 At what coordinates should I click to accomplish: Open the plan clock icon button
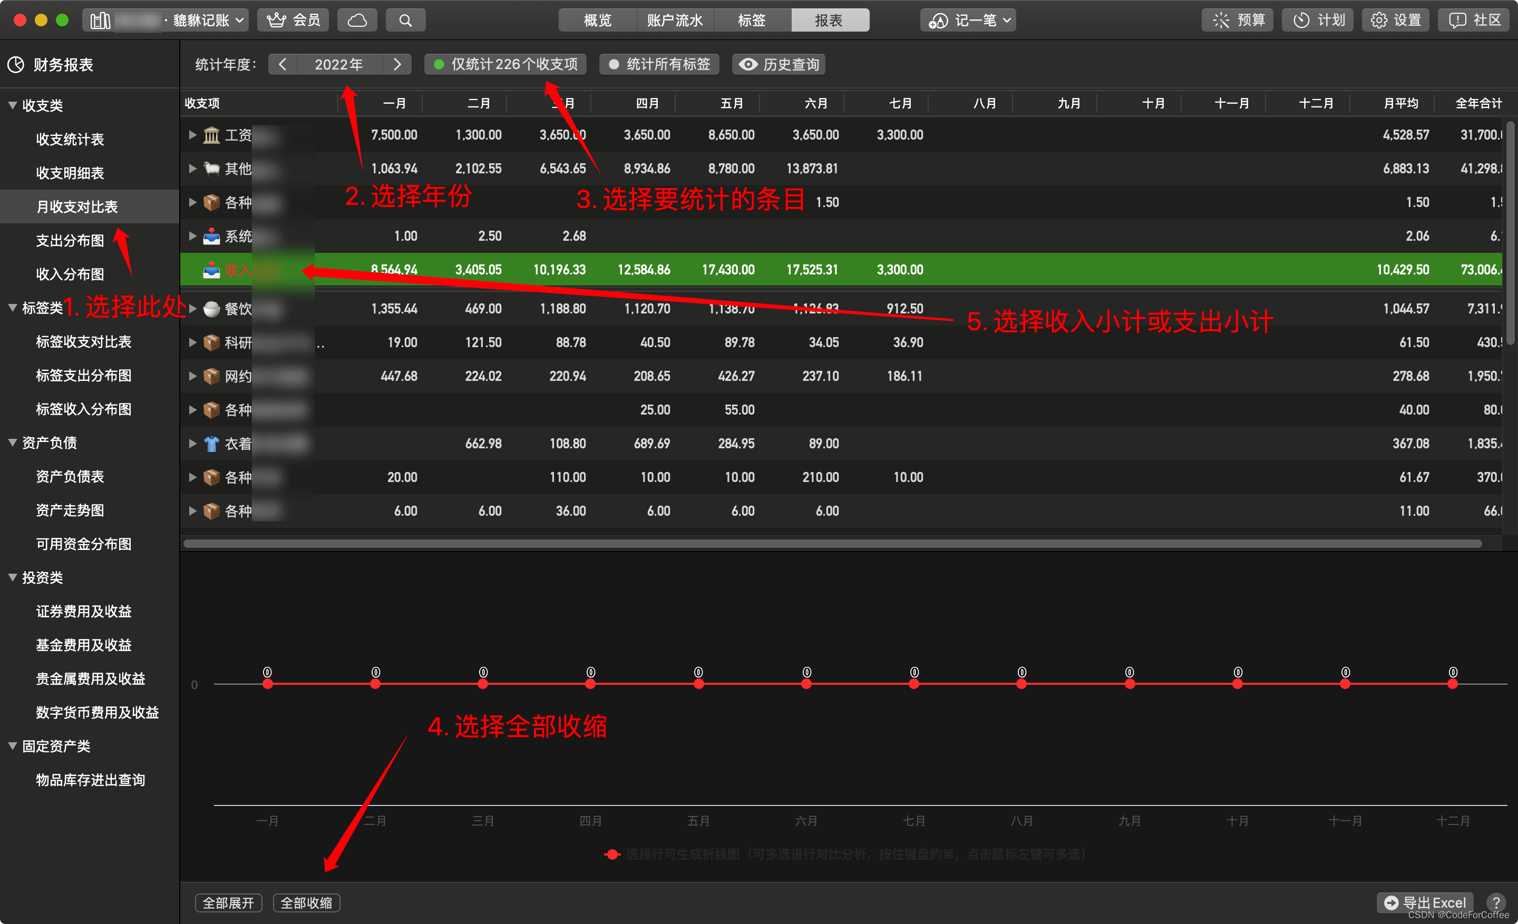tap(1317, 21)
